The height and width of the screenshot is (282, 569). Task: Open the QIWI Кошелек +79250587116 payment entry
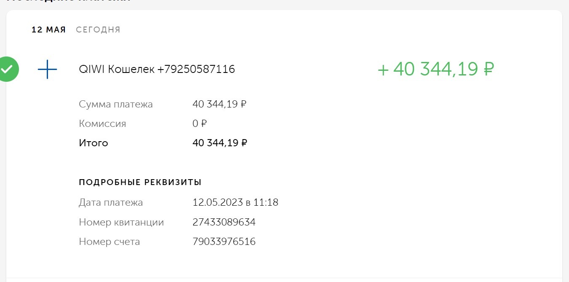157,69
